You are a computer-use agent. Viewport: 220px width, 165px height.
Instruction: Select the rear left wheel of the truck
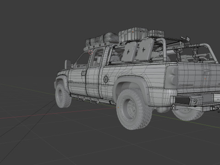point(134,109)
